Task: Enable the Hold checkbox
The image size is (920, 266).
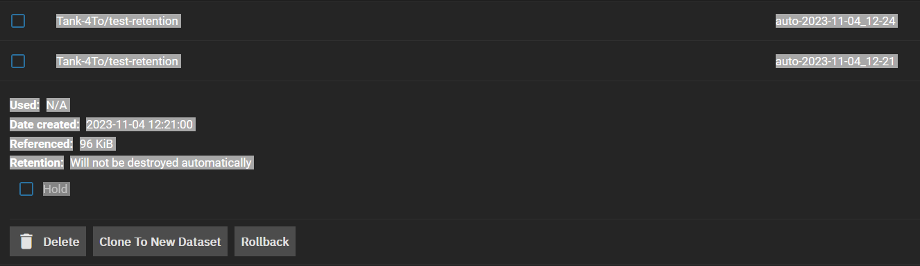Action: click(x=26, y=189)
